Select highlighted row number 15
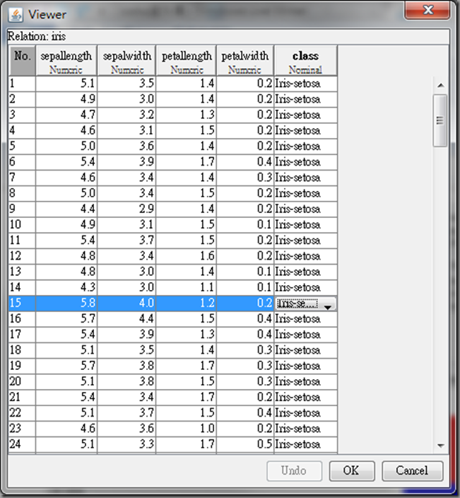This screenshot has height=498, width=460. coord(22,303)
